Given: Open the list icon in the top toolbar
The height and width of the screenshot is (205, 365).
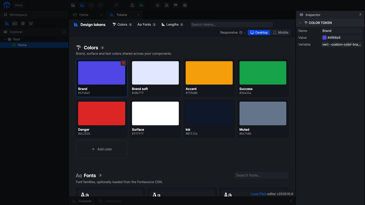Looking at the screenshot, I should (157, 5).
